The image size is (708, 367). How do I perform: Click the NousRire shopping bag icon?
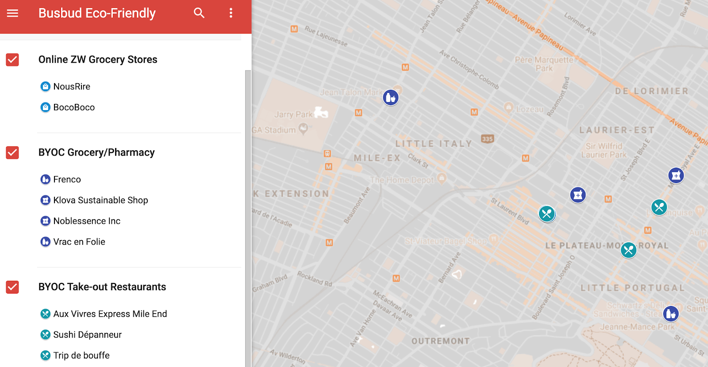(x=45, y=87)
